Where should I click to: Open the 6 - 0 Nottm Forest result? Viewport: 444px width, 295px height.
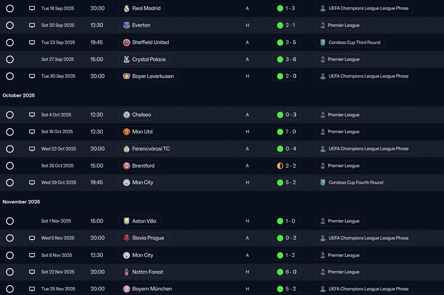pos(286,272)
